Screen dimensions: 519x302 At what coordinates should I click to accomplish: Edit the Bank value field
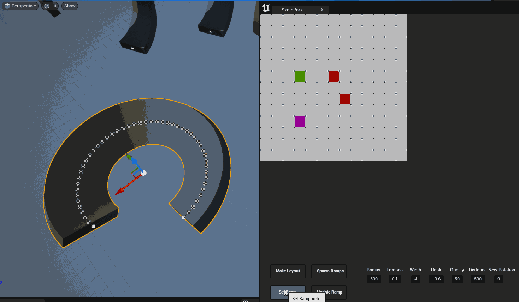click(x=436, y=279)
